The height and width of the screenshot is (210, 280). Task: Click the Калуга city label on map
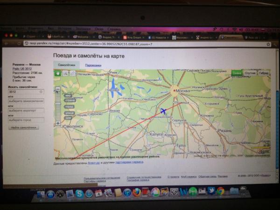click(x=156, y=134)
